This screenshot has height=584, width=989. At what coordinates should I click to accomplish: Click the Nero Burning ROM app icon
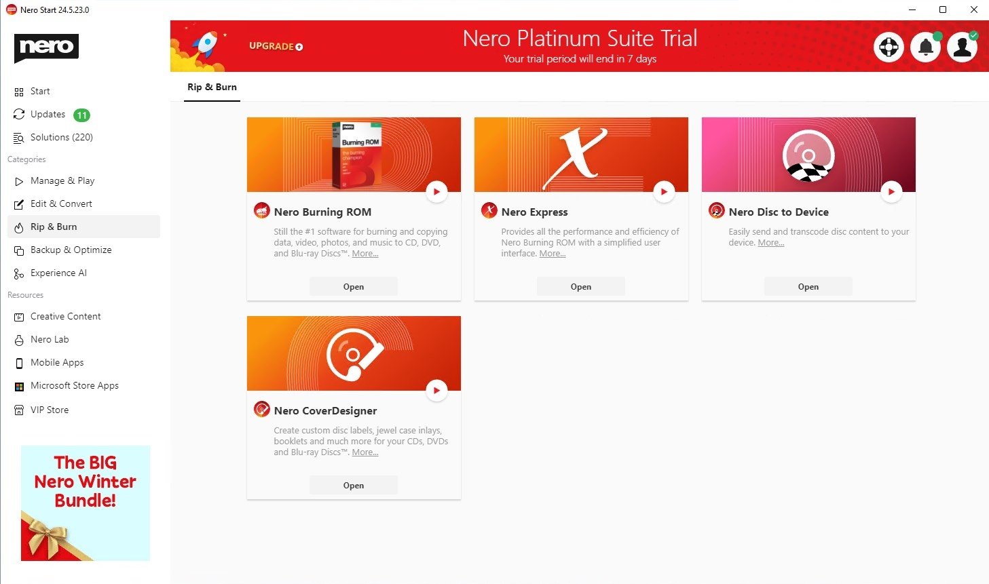pyautogui.click(x=261, y=211)
